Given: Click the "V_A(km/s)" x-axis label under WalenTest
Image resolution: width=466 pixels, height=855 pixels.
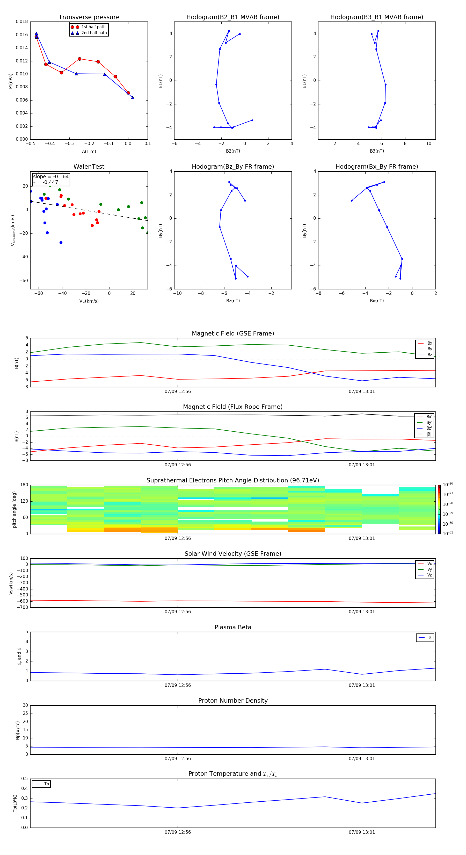Looking at the screenshot, I should [x=89, y=301].
